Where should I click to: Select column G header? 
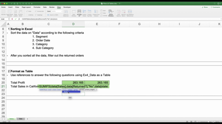(139, 24)
